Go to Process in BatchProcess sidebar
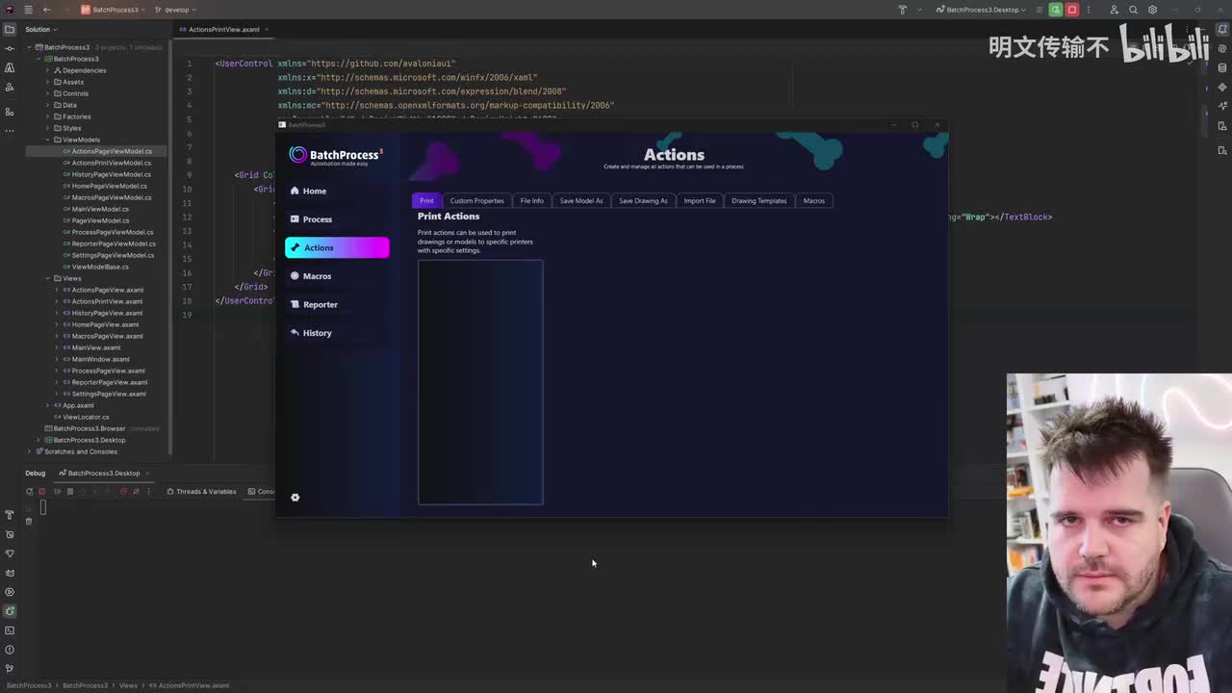Screen dimensions: 1232x693 [x=337, y=219]
